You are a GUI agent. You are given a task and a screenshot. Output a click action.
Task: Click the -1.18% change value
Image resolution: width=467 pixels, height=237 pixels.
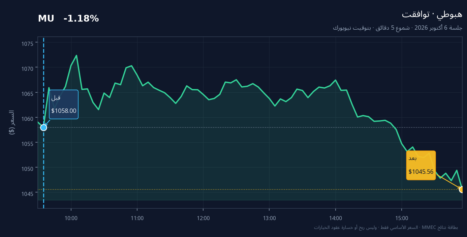[x=81, y=19]
